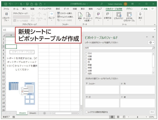Click Insert Timeline button
Viewport: 158px width, 120px height.
click(65, 16)
